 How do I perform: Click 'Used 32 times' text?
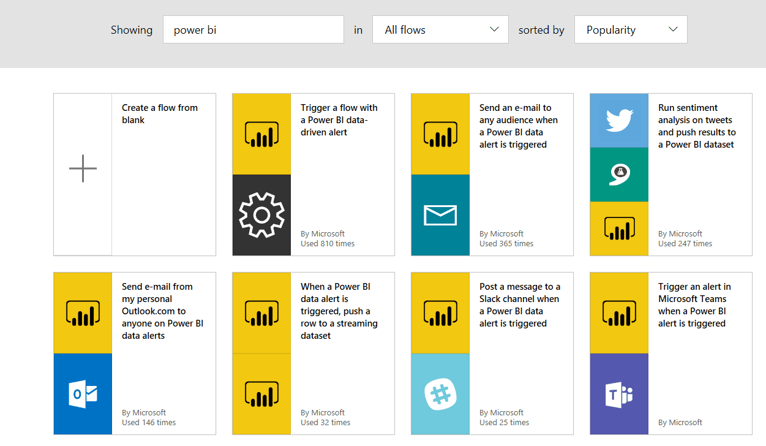click(x=326, y=423)
